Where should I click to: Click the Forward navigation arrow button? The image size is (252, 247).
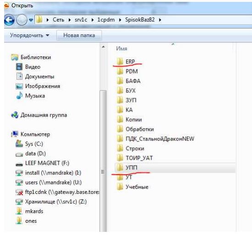click(22, 20)
